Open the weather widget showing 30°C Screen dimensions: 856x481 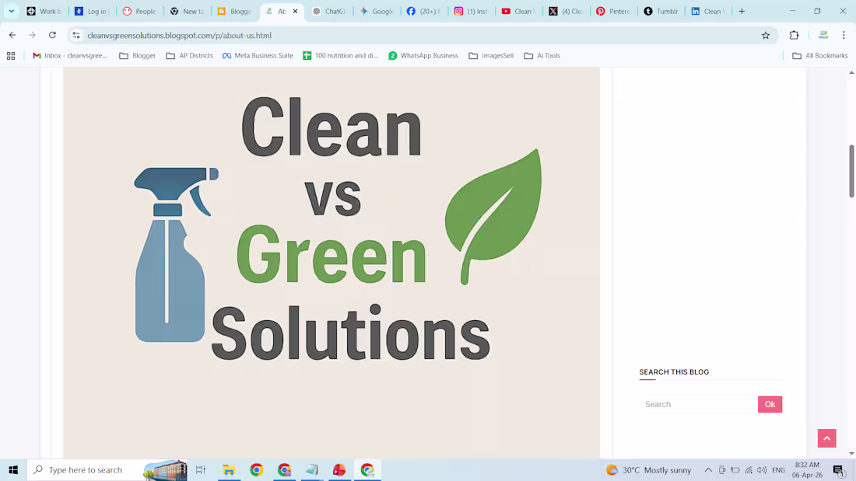(648, 469)
